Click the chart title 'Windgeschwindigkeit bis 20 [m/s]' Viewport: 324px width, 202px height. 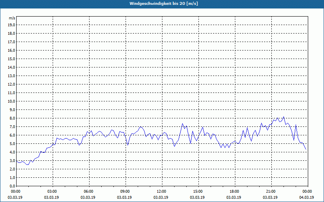point(164,4)
